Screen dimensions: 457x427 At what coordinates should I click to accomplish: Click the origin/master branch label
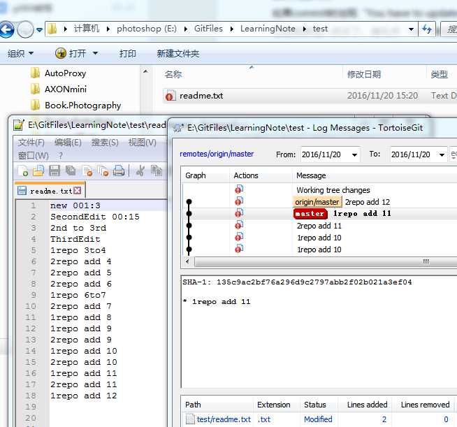pos(317,202)
